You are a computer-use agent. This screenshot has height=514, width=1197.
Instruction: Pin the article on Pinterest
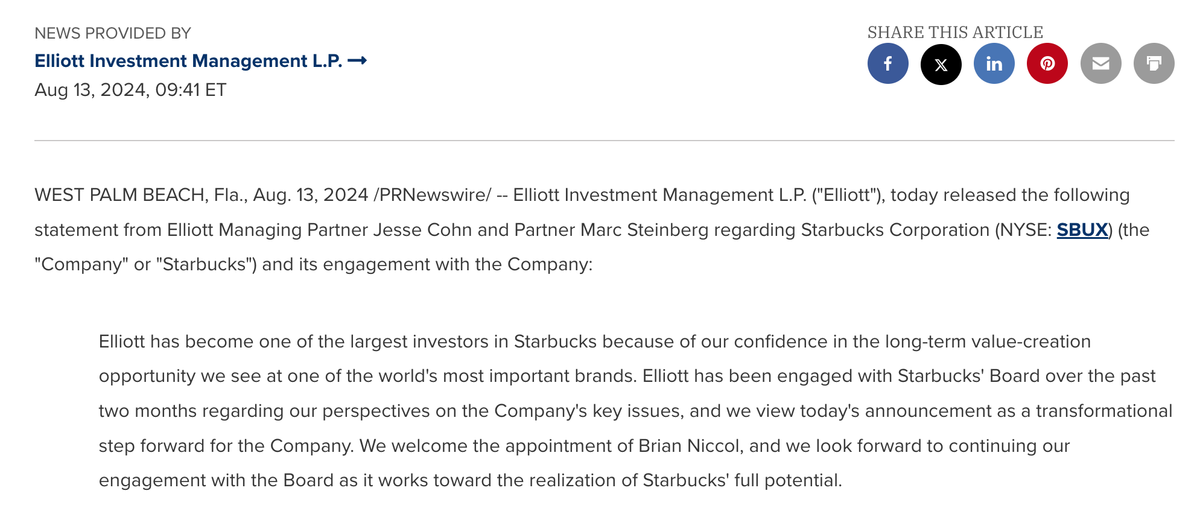pyautogui.click(x=1047, y=63)
